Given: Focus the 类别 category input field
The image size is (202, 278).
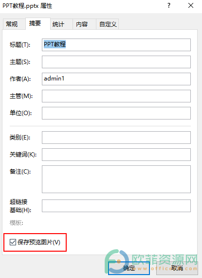Looking at the screenshot, I should 116,138.
